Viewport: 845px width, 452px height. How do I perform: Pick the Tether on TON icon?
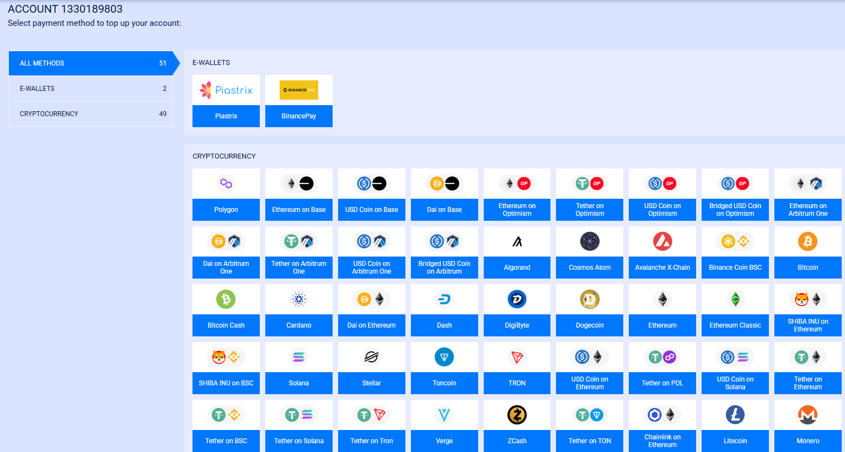click(x=590, y=415)
